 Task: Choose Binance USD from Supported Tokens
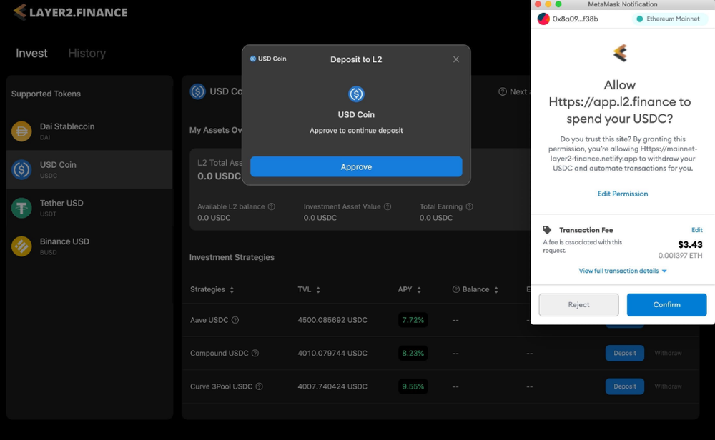[89, 246]
